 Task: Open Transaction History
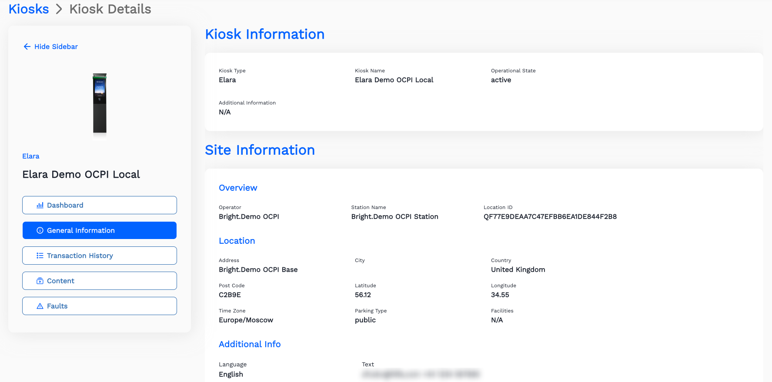pyautogui.click(x=100, y=256)
